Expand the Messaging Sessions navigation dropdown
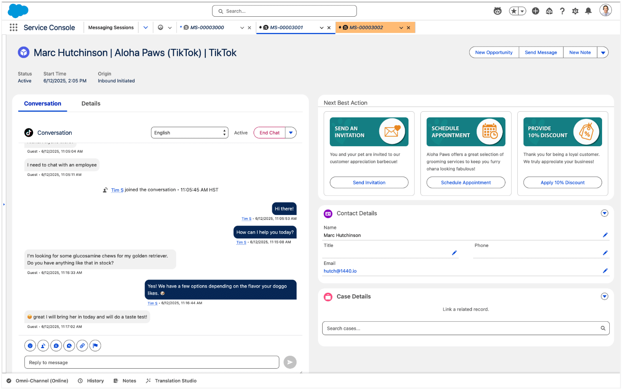Image resolution: width=623 pixels, height=390 pixels. coord(146,27)
